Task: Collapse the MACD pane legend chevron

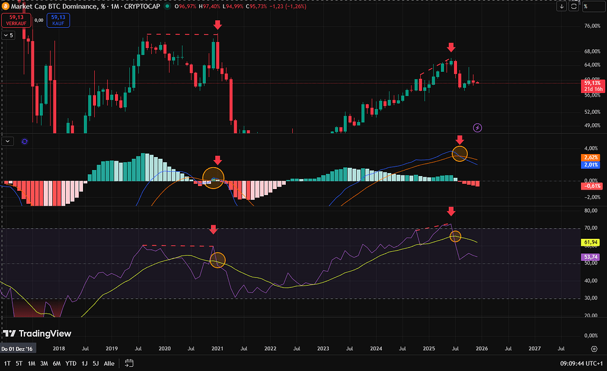Action: click(8, 142)
